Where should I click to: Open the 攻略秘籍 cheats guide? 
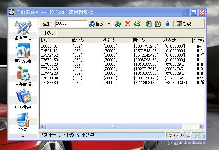23,99
